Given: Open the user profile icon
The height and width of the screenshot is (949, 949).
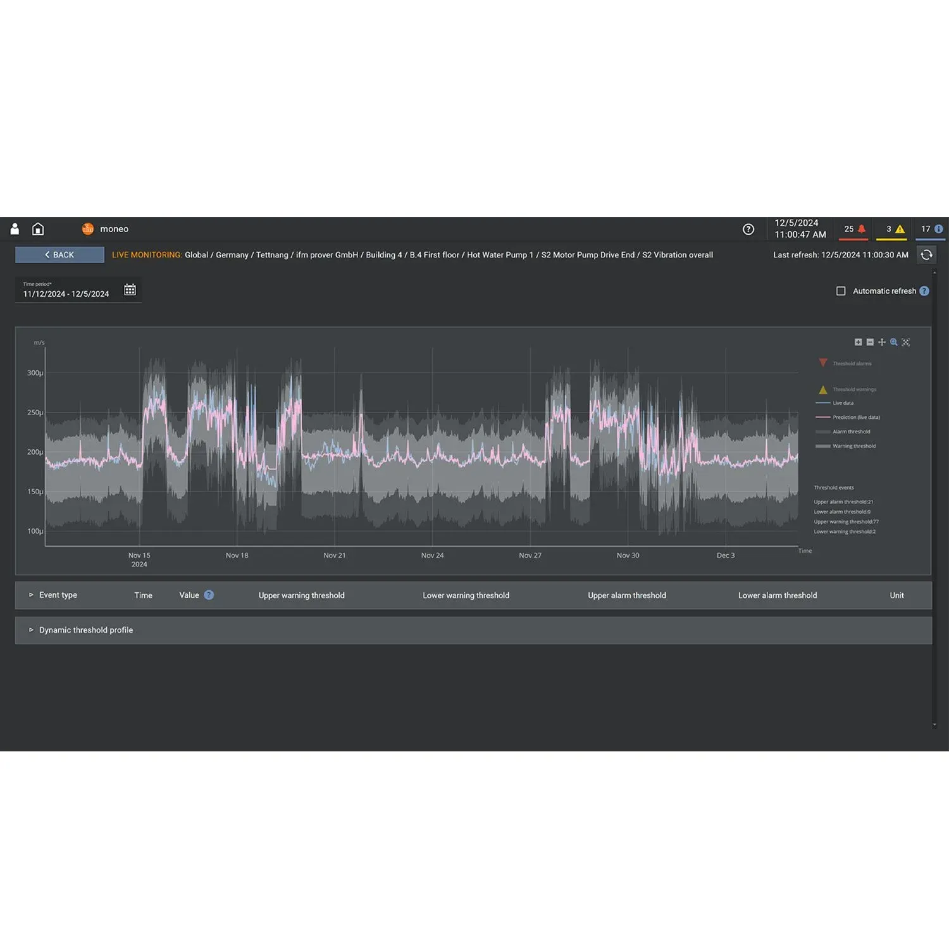Looking at the screenshot, I should 15,229.
